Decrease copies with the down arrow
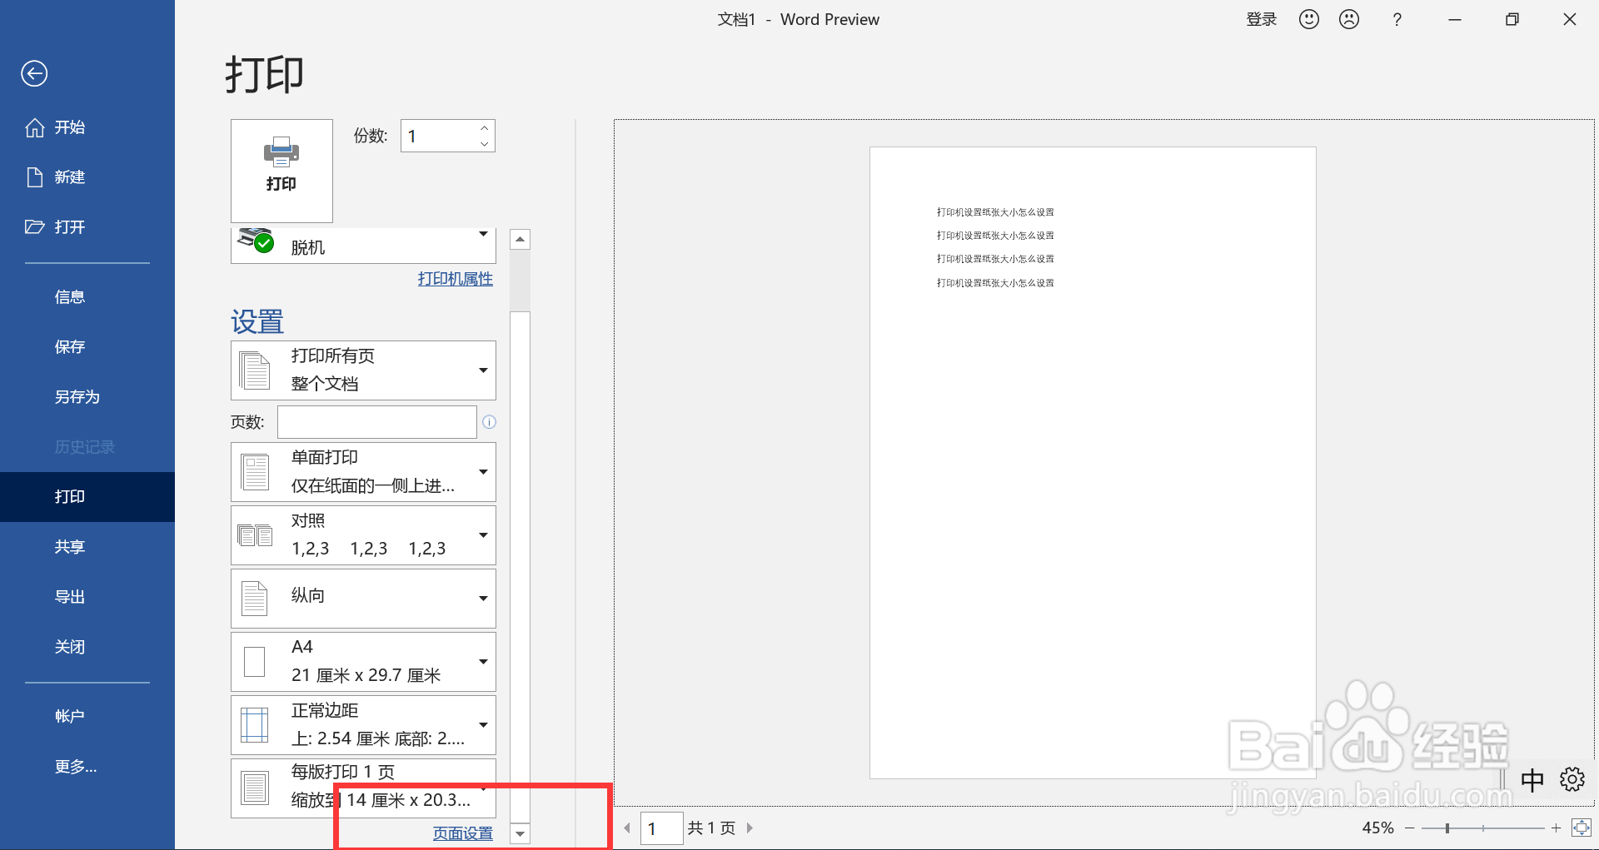 pyautogui.click(x=485, y=144)
